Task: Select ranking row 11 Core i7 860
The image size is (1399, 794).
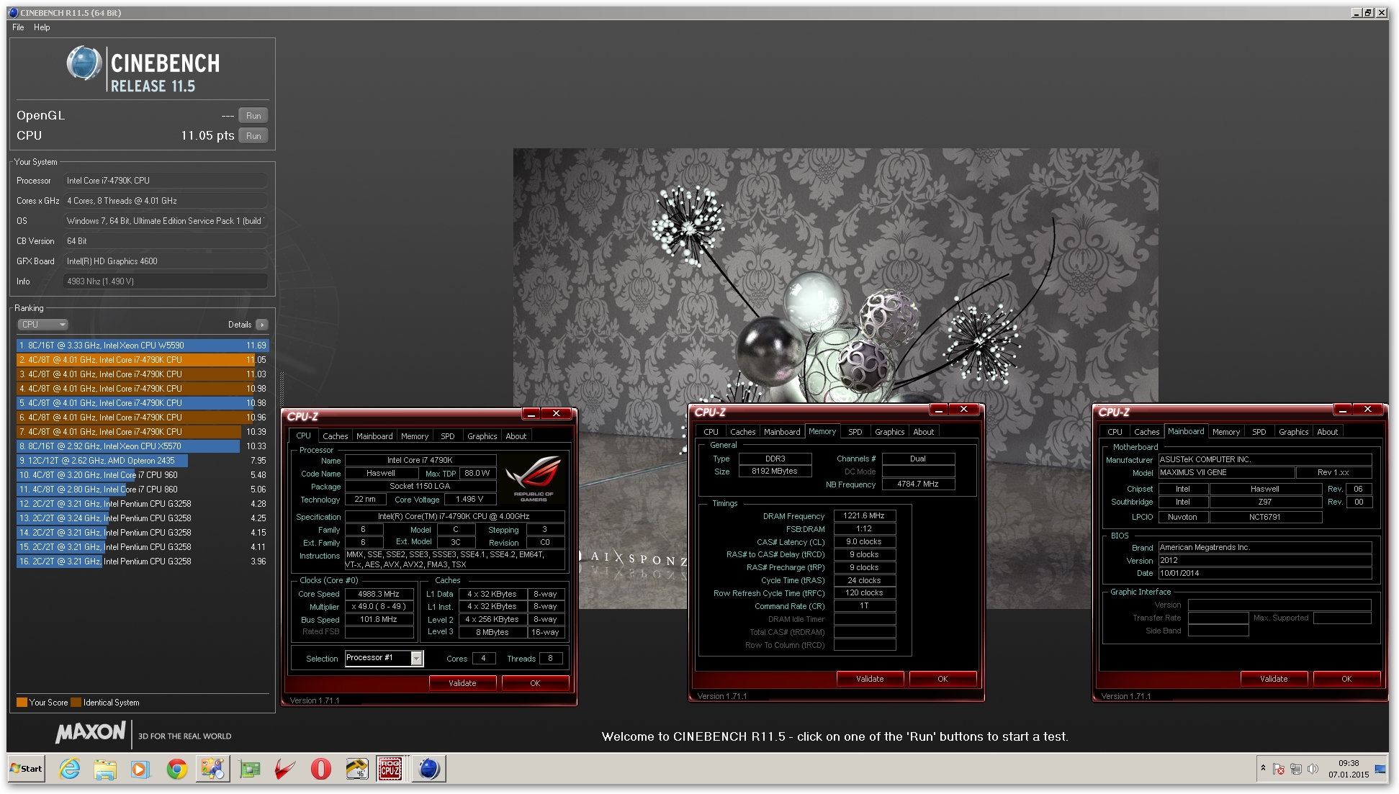Action: pos(143,490)
